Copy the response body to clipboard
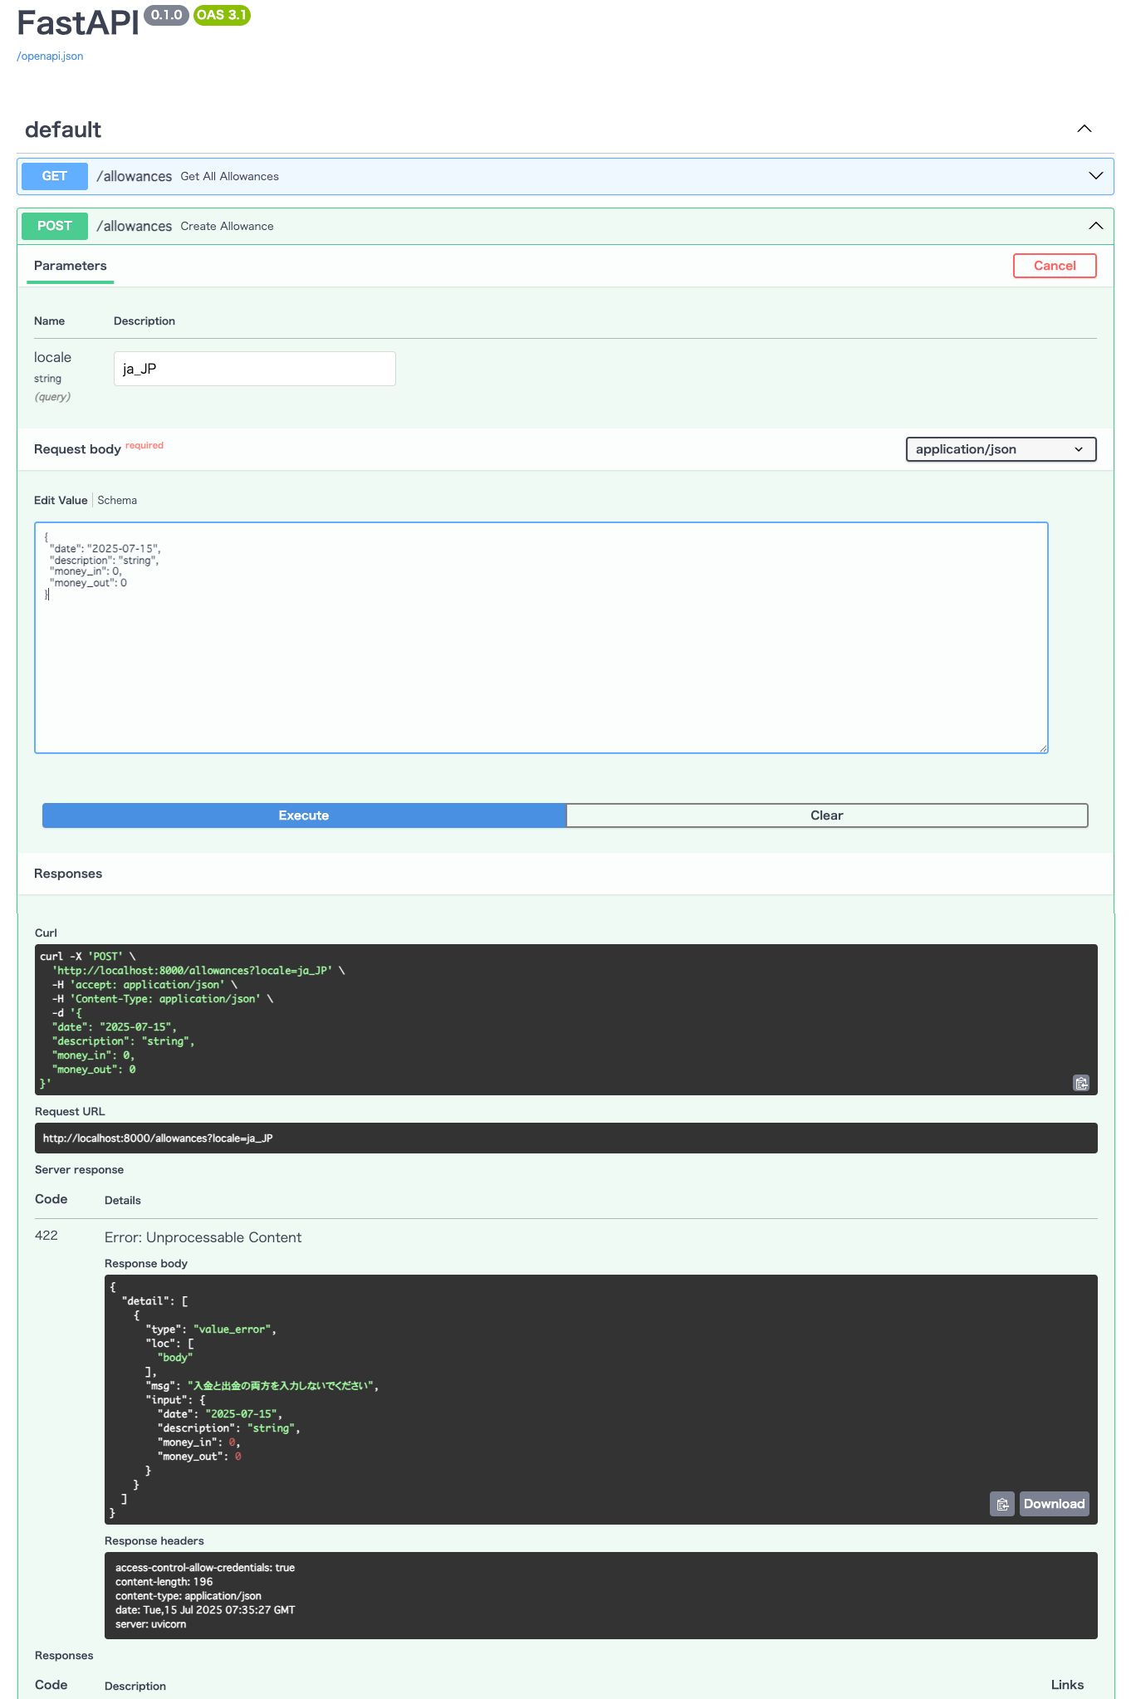Viewport: 1131px width, 1699px height. [1002, 1504]
